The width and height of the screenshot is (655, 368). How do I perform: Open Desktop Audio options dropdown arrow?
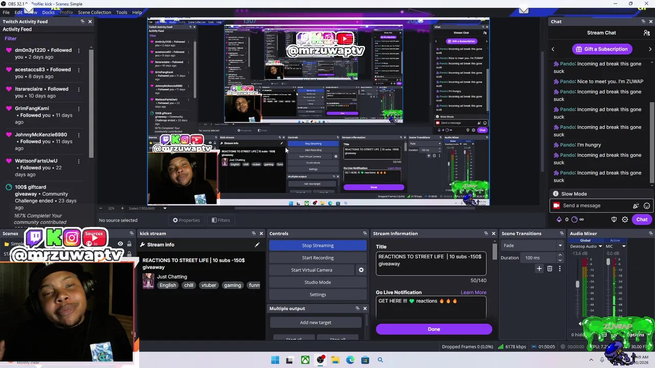point(600,246)
